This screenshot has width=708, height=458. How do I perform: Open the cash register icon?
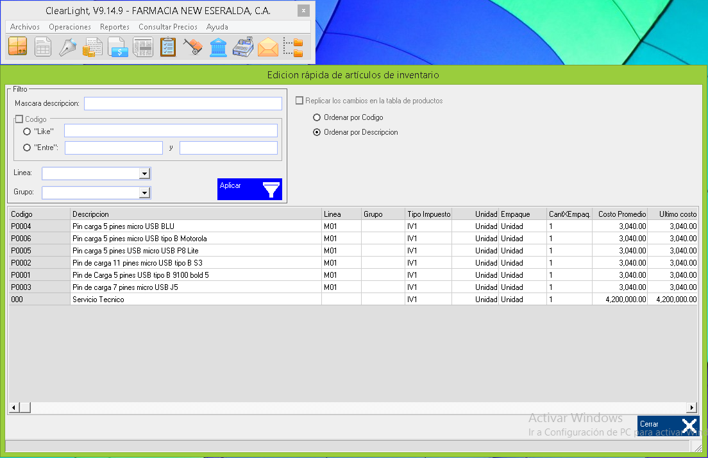coord(243,47)
